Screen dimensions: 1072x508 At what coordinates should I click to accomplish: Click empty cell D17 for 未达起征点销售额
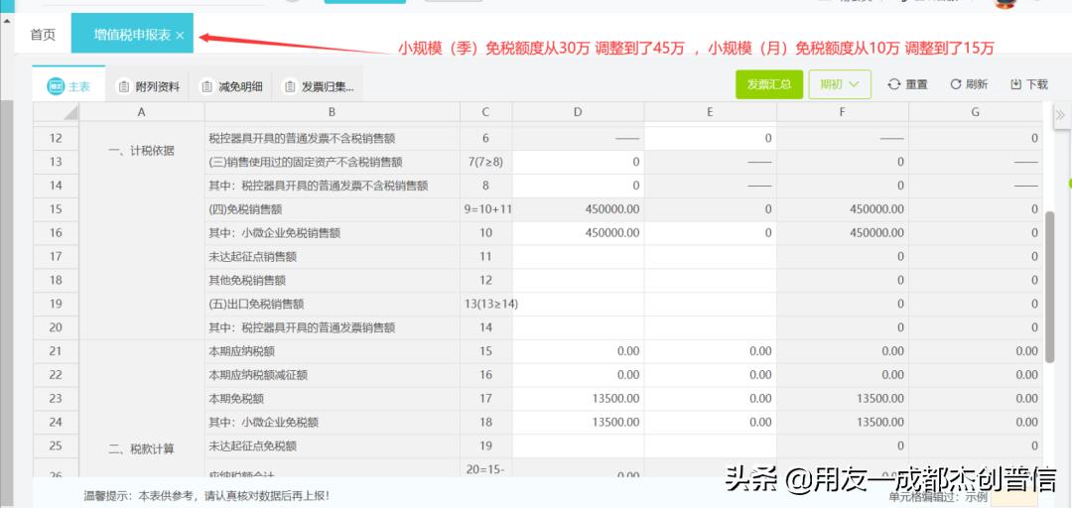click(578, 256)
